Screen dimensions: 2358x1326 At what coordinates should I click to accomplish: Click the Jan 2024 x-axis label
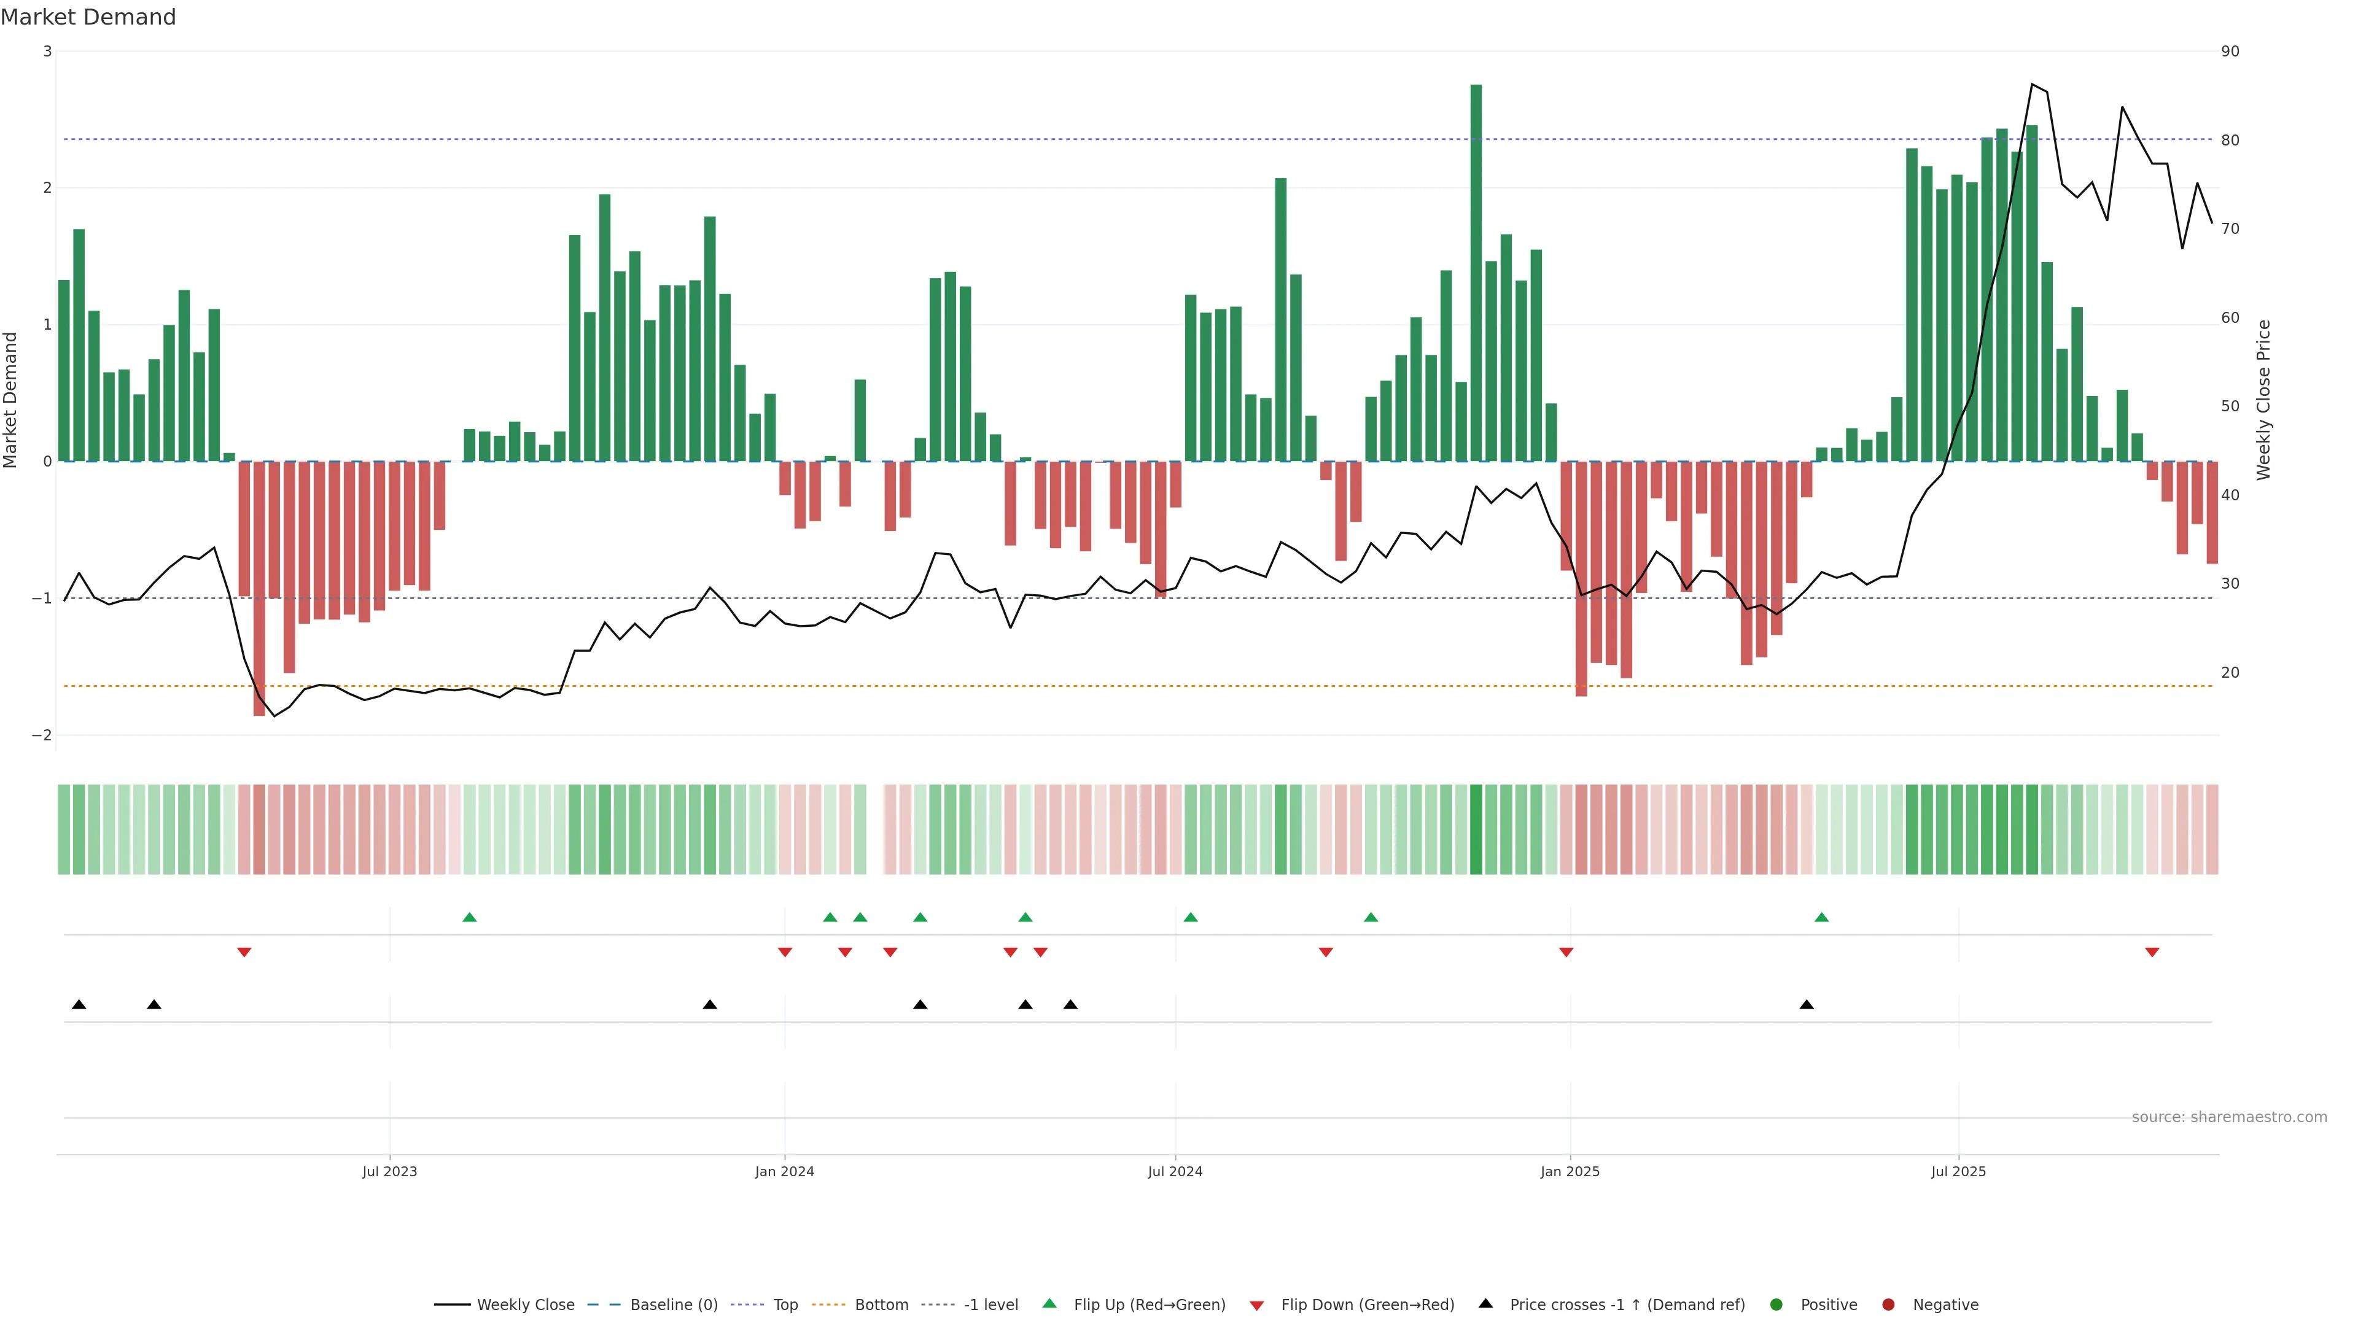pyautogui.click(x=785, y=1173)
